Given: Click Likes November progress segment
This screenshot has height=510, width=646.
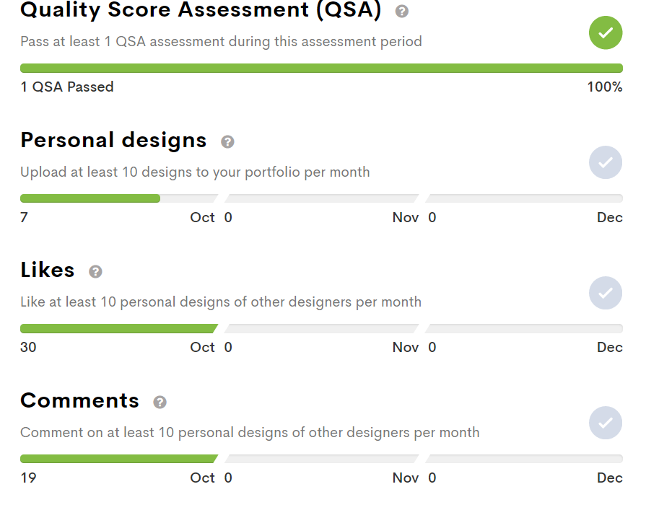Looking at the screenshot, I should pos(321,328).
